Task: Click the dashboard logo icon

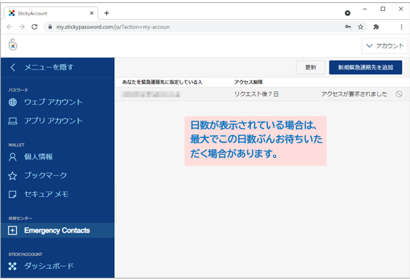Action: (12, 266)
